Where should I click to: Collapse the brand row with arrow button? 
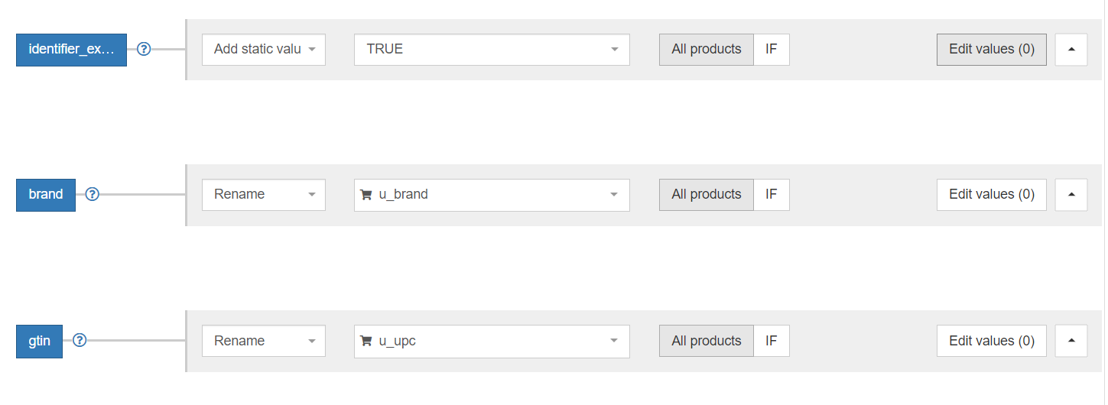pos(1071,194)
